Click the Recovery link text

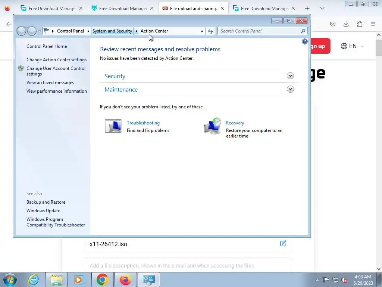[235, 123]
